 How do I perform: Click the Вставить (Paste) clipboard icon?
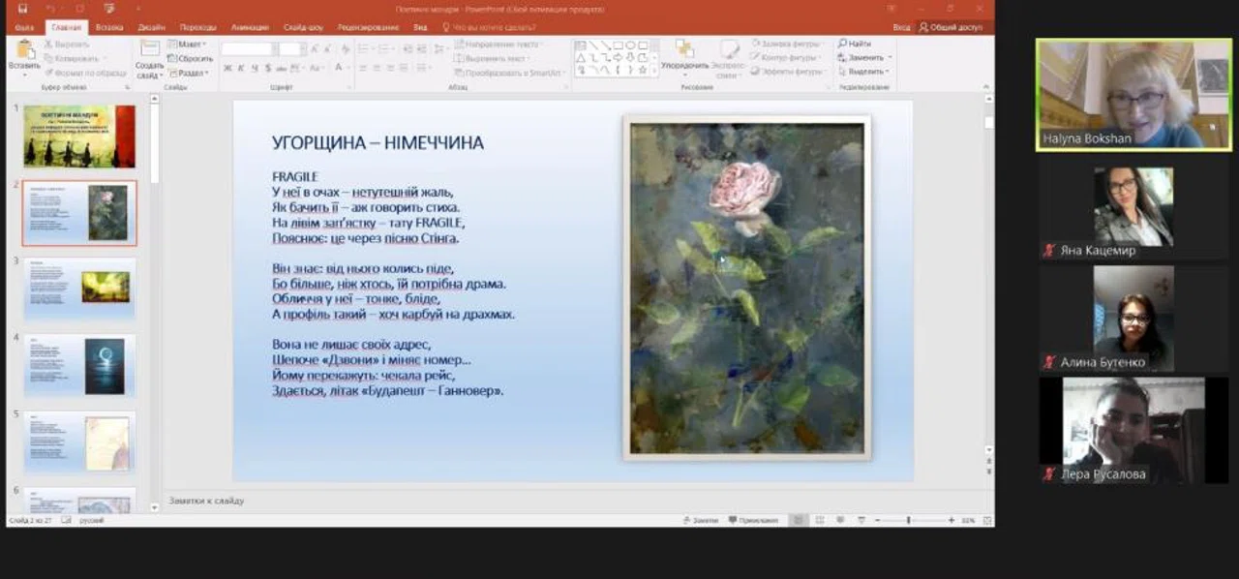coord(24,49)
